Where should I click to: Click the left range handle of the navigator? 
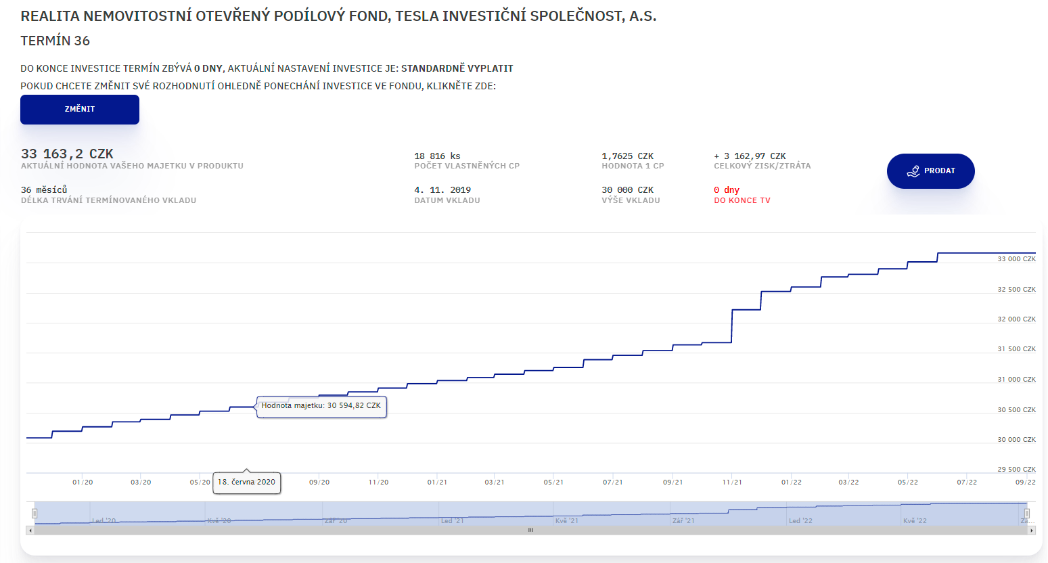tap(35, 514)
